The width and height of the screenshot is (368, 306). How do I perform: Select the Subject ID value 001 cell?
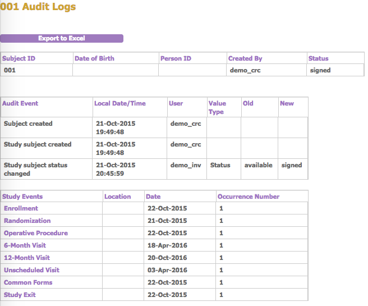(x=10, y=70)
